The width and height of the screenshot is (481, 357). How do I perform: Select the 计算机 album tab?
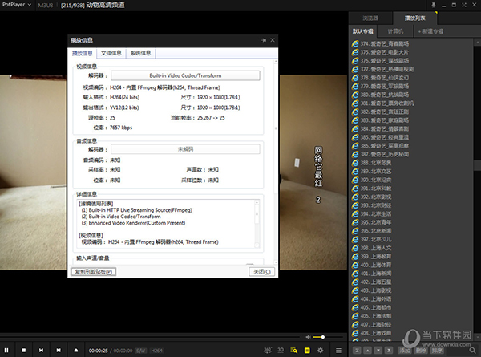click(x=395, y=31)
